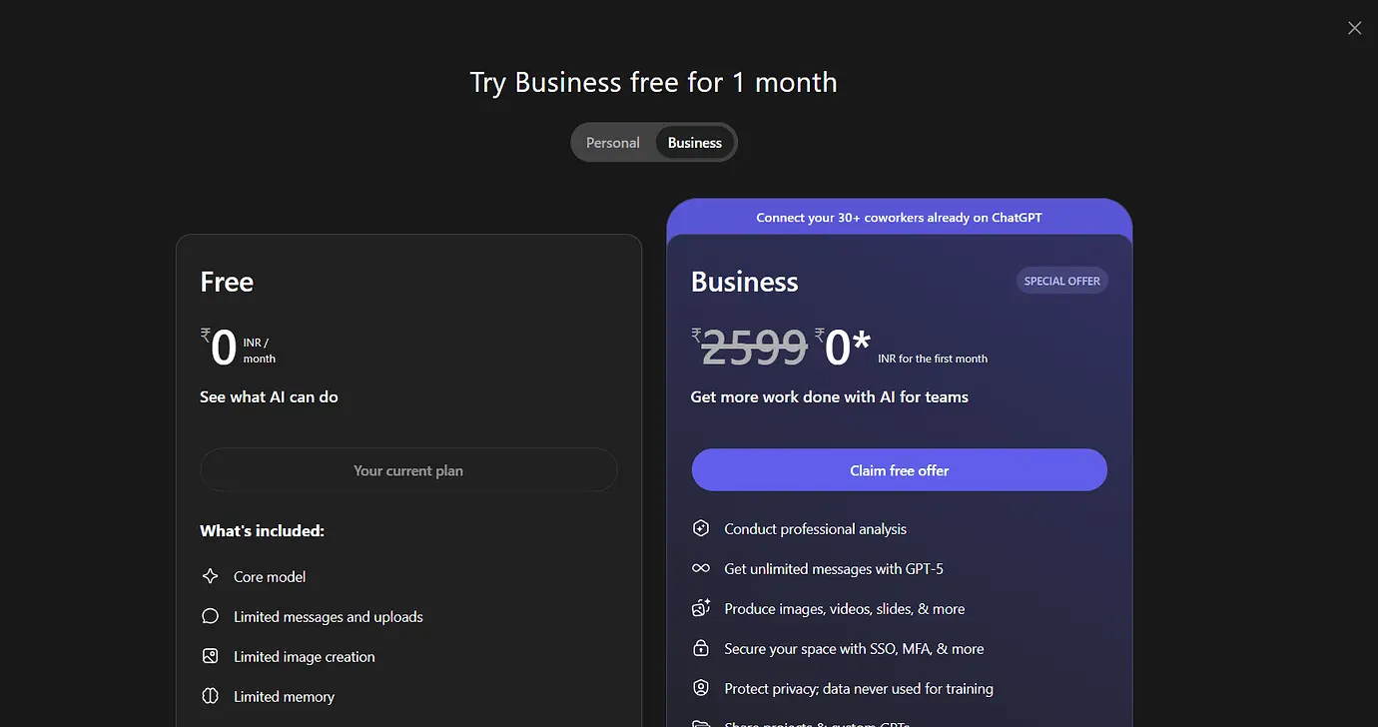Click the SPECIAL OFFER badge

(x=1061, y=281)
